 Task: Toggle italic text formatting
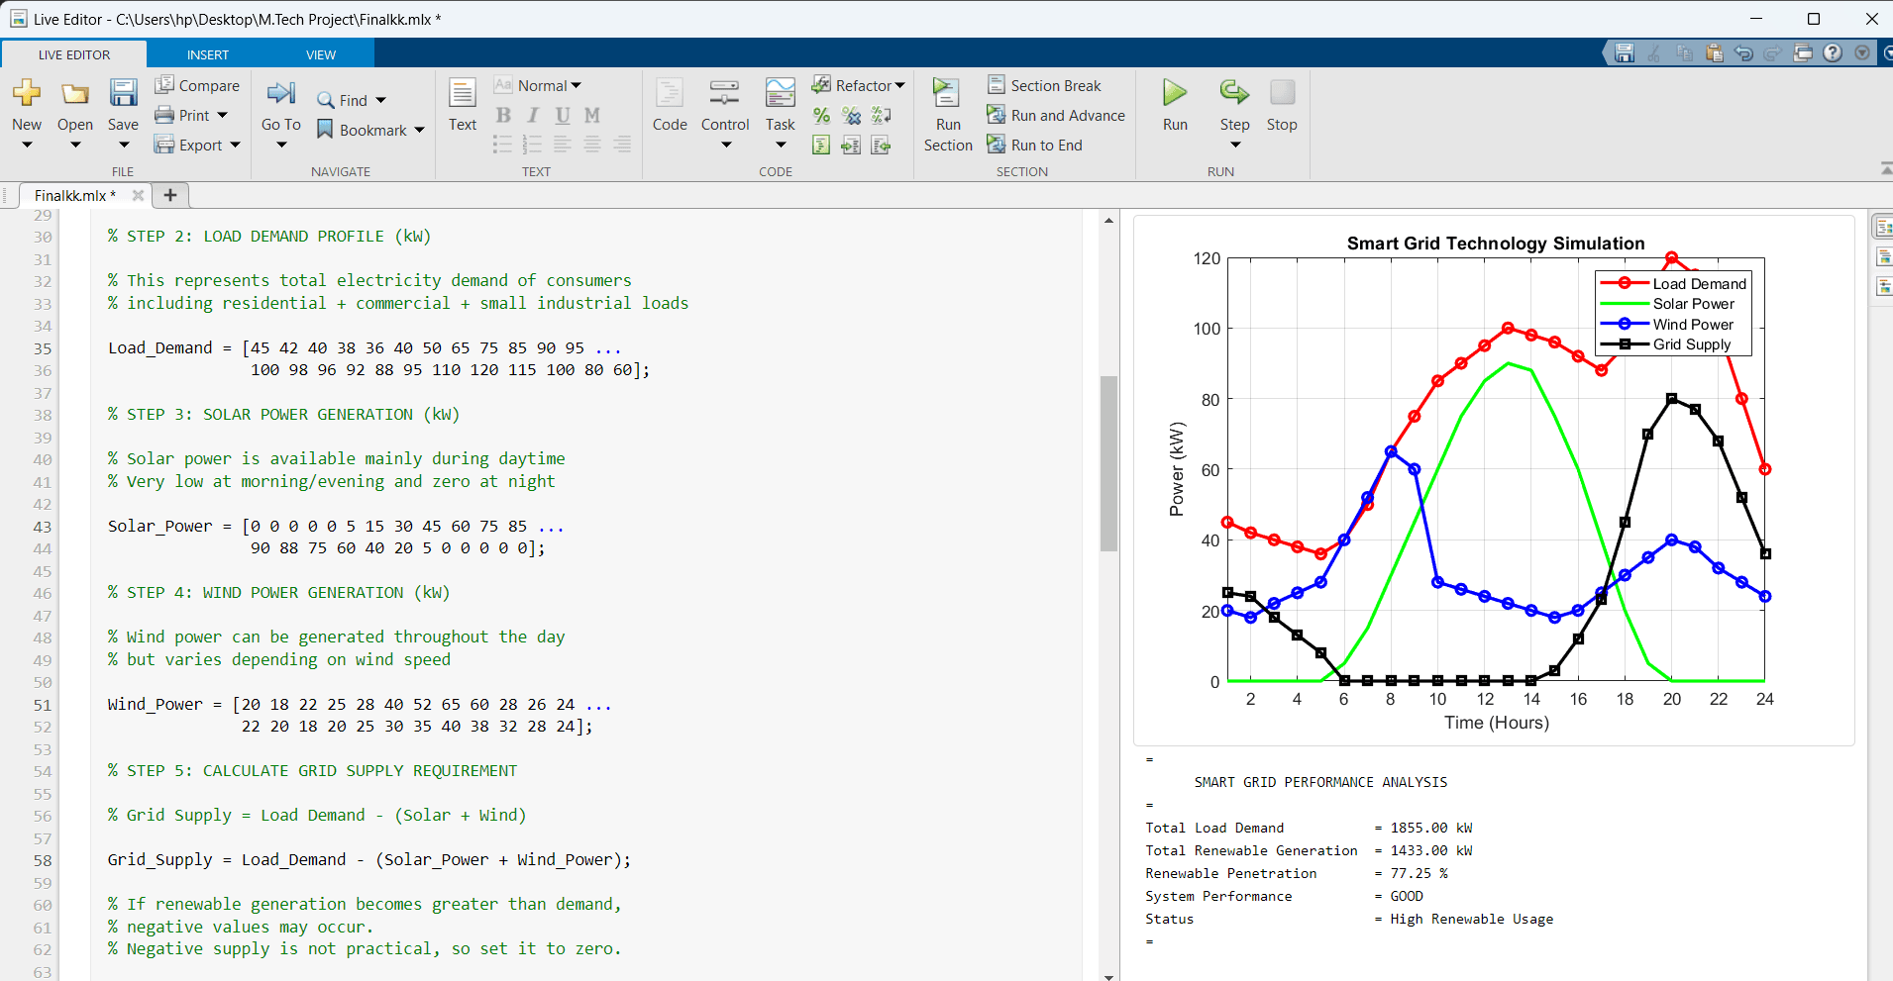[x=533, y=116]
